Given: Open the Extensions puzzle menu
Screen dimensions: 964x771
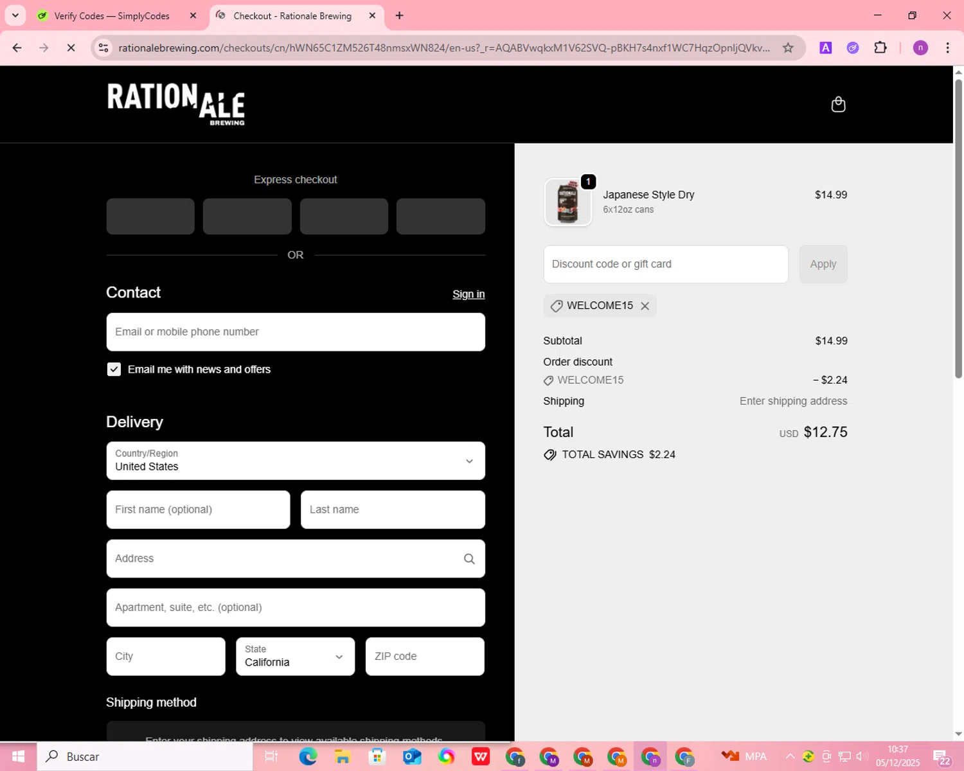Looking at the screenshot, I should [880, 48].
